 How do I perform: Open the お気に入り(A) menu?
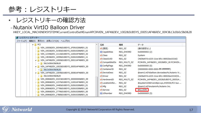(53, 41)
